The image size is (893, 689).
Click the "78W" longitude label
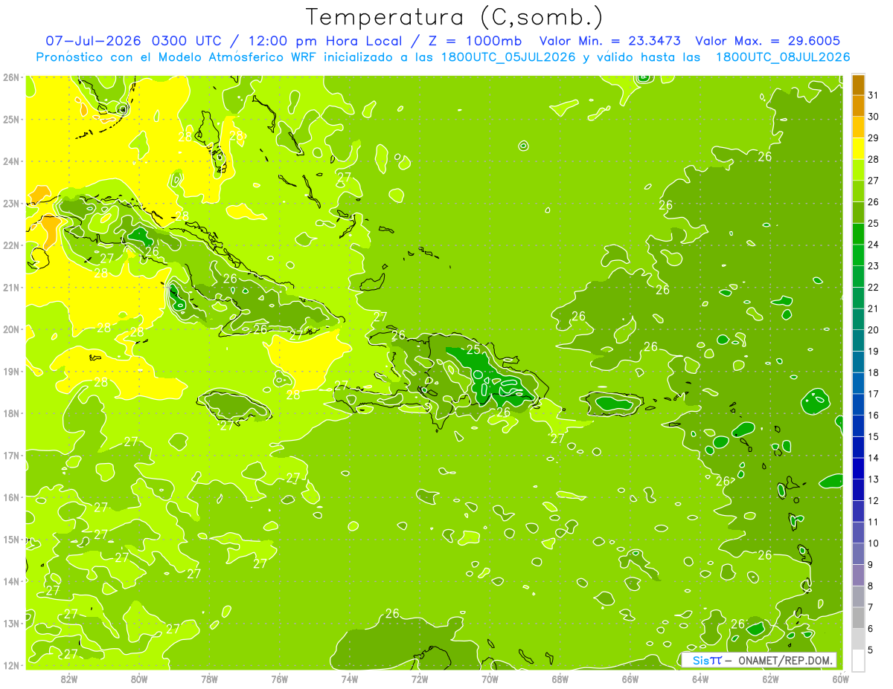point(209,679)
